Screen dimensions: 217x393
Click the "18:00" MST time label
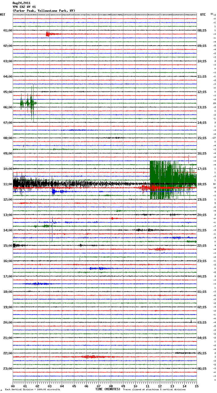[x=8, y=292]
